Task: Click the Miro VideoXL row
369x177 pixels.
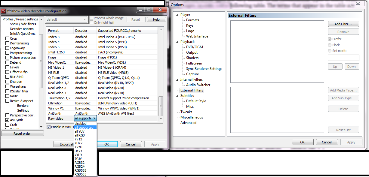Action: [x=102, y=62]
